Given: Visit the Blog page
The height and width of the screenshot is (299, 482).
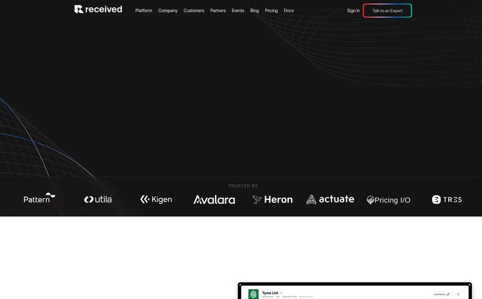Looking at the screenshot, I should 254,10.
